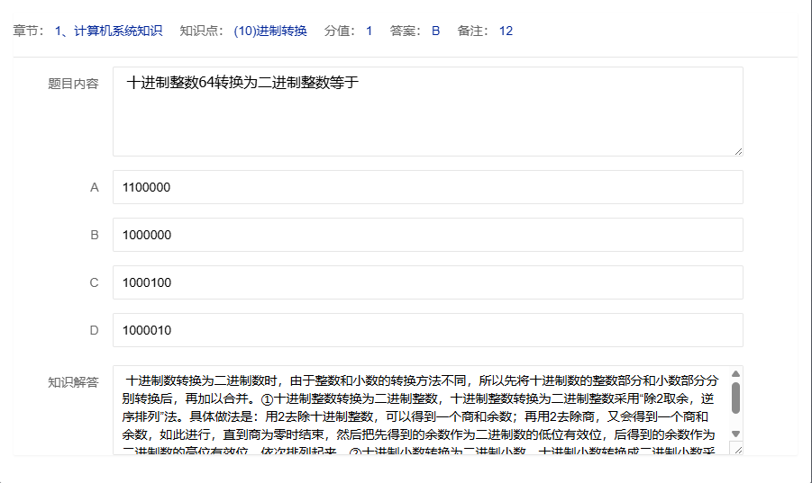This screenshot has height=483, width=812.
Task: Click the scrollbar thumb in 知识解答 box
Action: [735, 398]
